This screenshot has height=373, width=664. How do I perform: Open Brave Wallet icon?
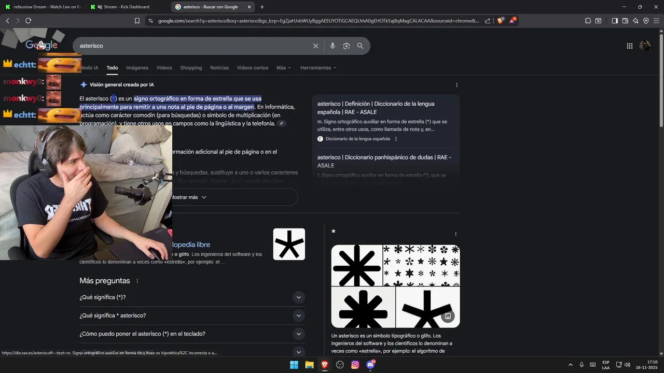625,21
